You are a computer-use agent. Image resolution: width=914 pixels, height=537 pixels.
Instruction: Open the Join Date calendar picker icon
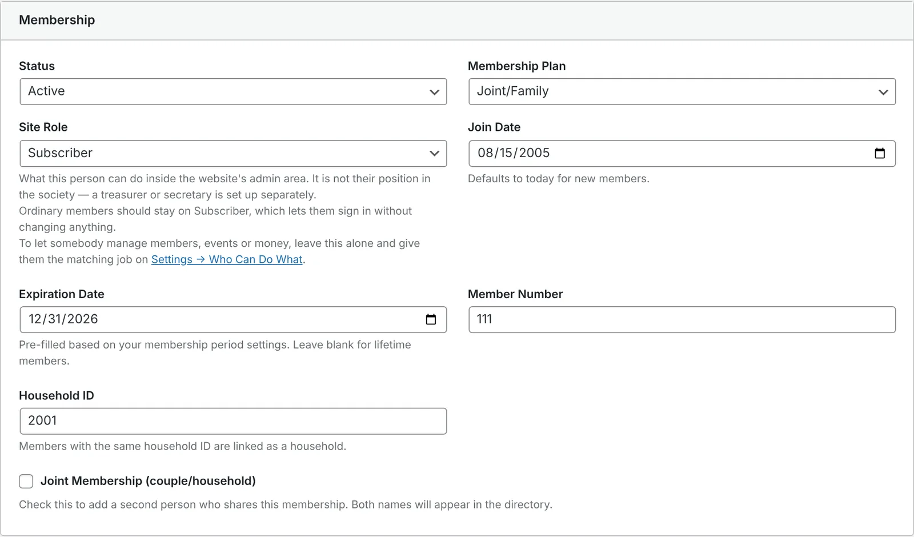880,153
